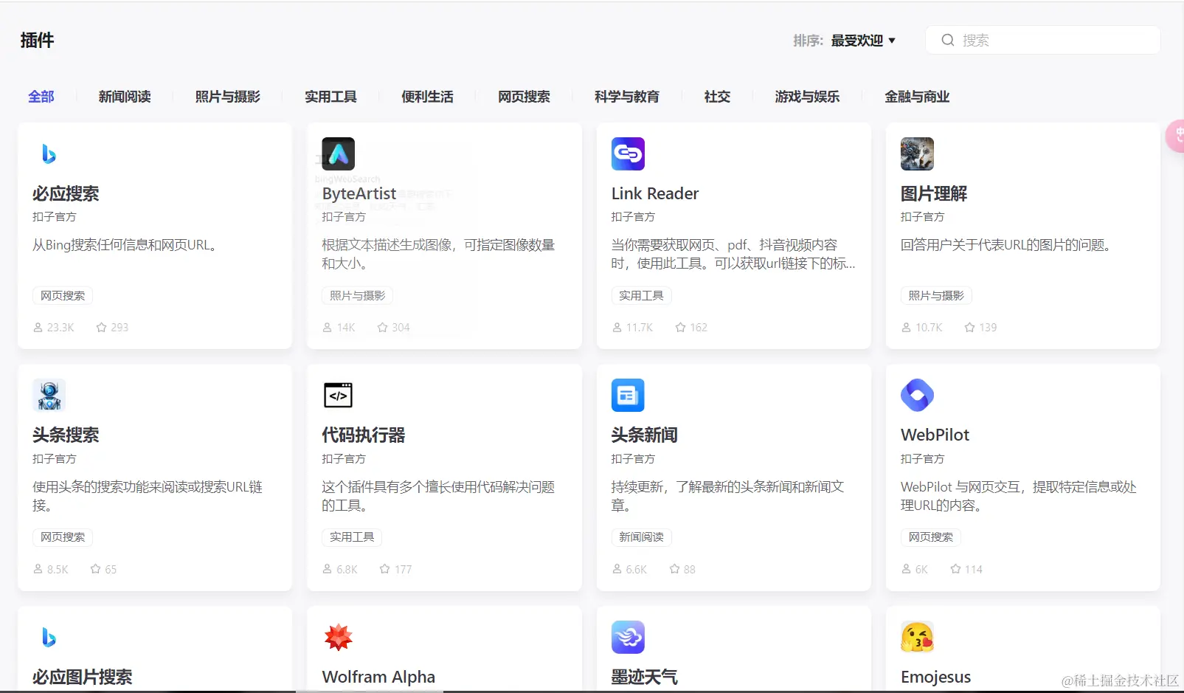Click the 网页搜索 tag on 头条搜索 card
Viewport: 1184px width, 693px height.
[x=63, y=537]
